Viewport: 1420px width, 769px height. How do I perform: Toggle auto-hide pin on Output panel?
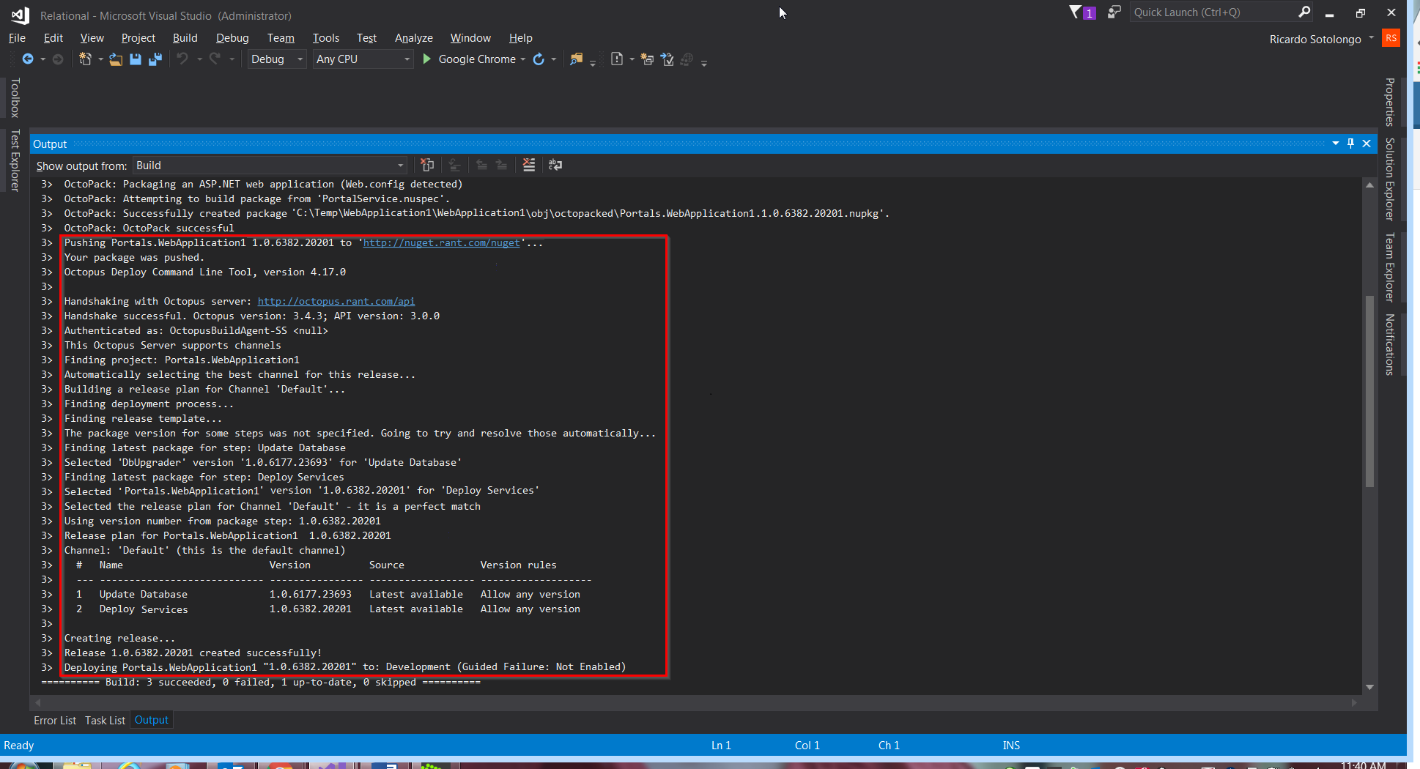pos(1351,144)
